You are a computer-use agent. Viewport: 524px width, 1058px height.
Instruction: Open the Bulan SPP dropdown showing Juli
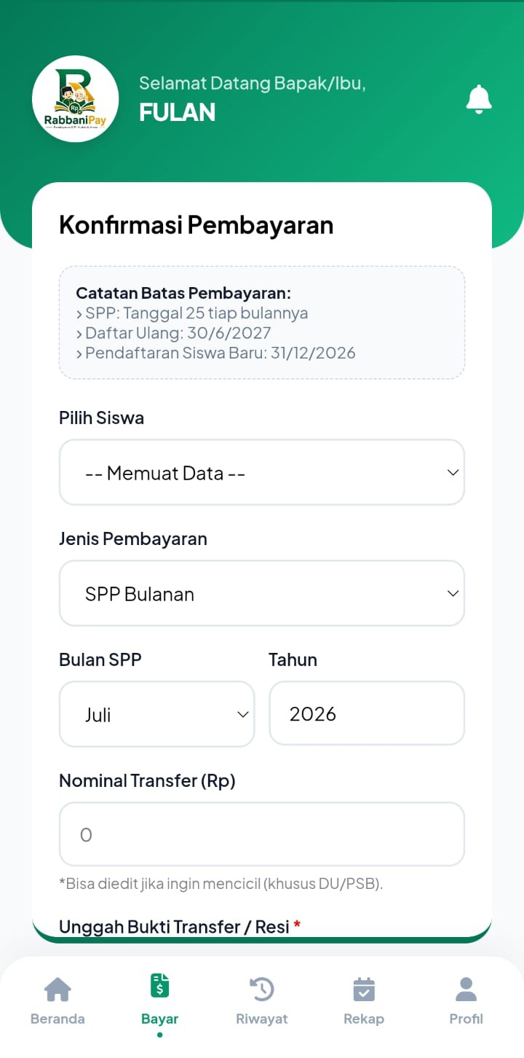pos(157,714)
